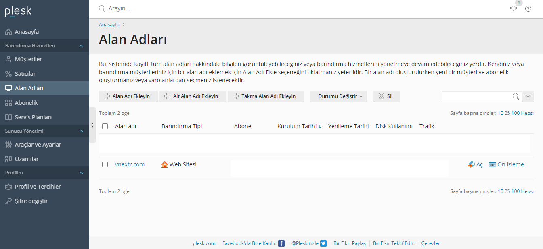Image resolution: width=543 pixels, height=249 pixels.
Task: Click the Satıcılar percent icon
Action: [x=8, y=74]
